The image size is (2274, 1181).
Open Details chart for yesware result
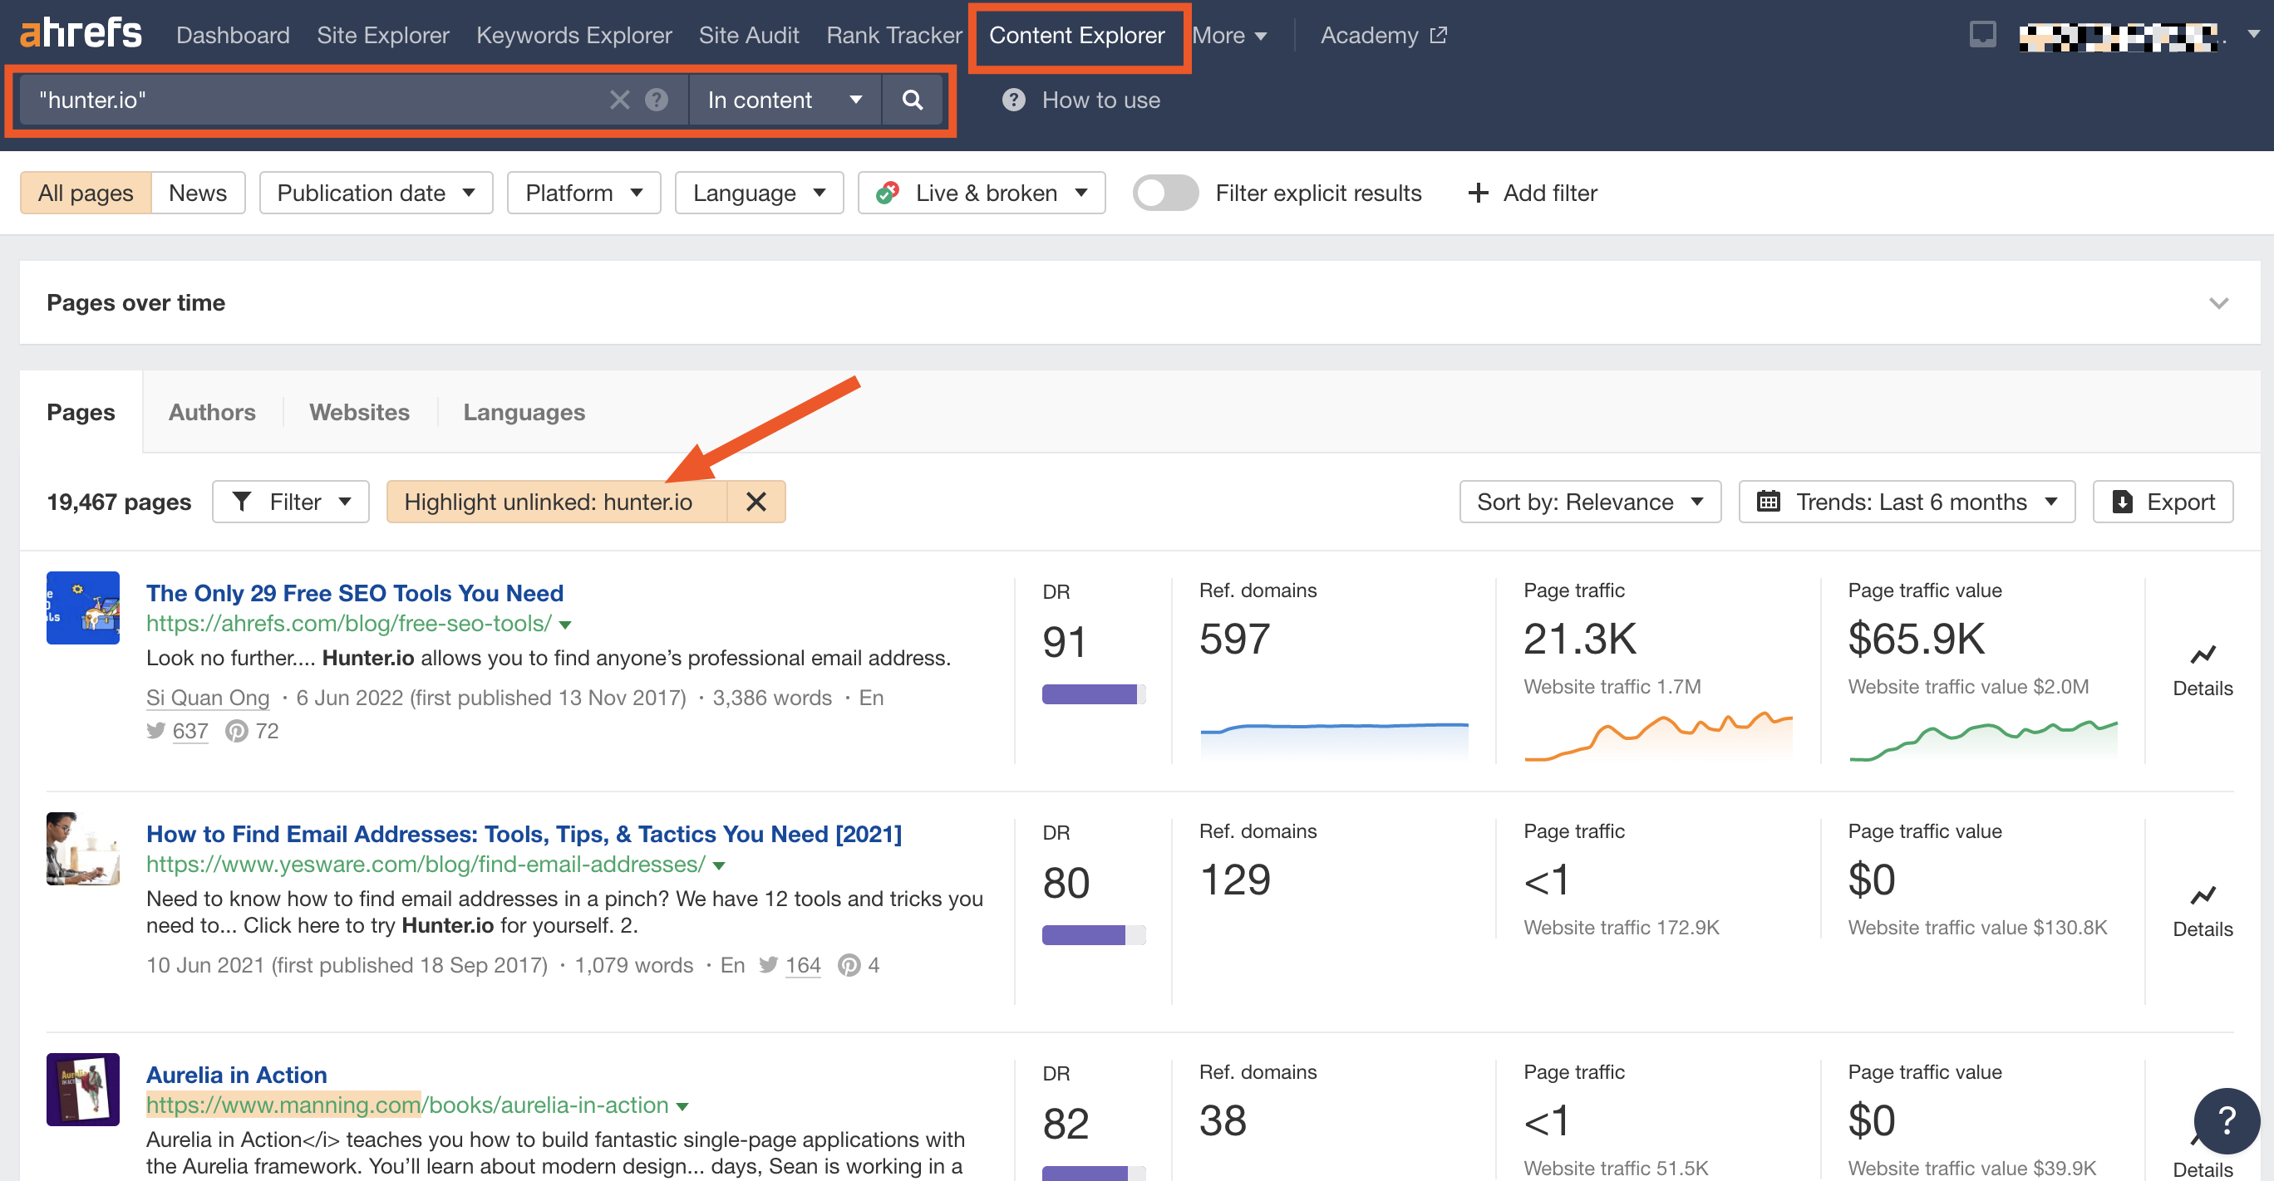click(2202, 911)
